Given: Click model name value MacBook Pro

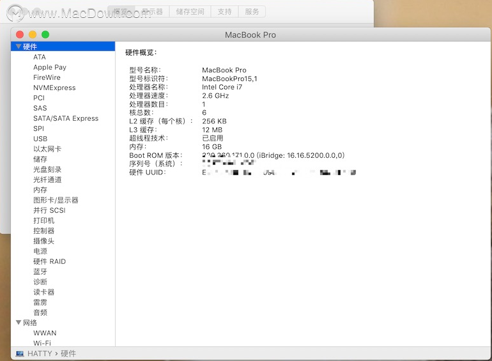Looking at the screenshot, I should [x=224, y=70].
